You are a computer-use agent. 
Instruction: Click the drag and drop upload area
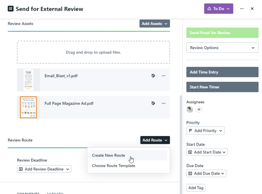(x=93, y=52)
